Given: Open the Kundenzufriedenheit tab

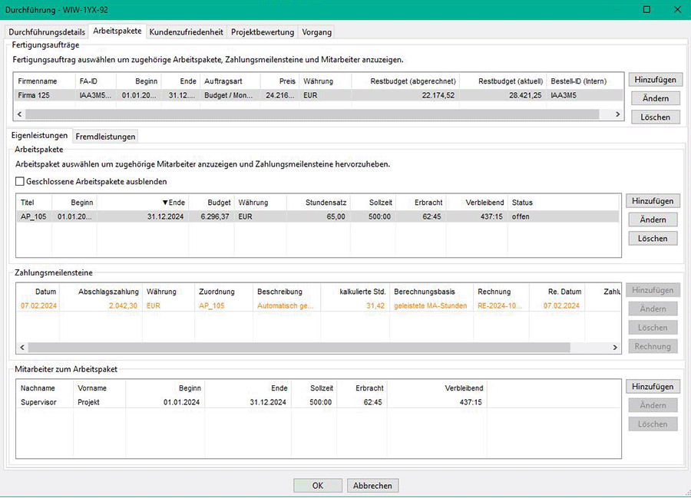Looking at the screenshot, I should (x=187, y=31).
